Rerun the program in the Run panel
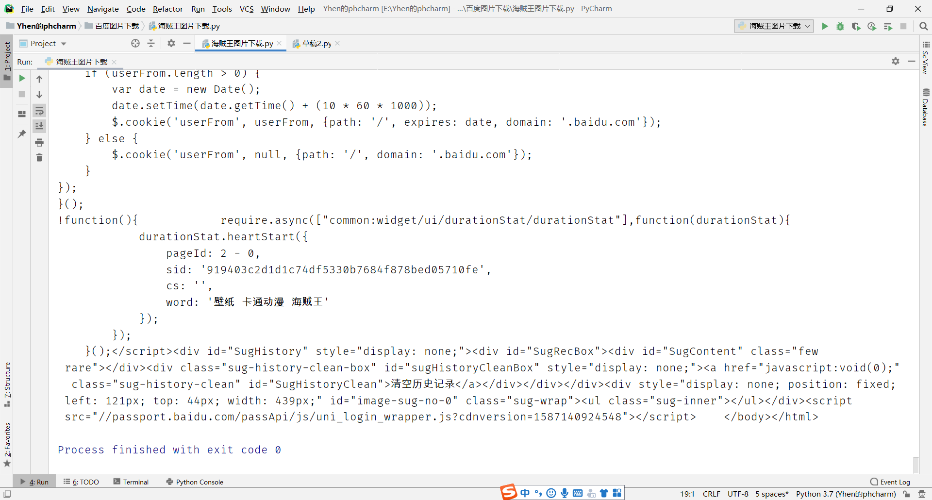 click(x=22, y=78)
